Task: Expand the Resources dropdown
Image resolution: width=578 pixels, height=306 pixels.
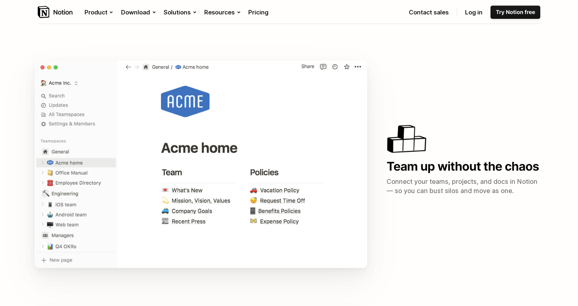Action: click(222, 12)
